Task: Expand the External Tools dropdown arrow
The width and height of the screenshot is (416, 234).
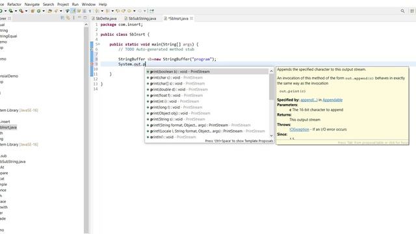Action: click(26, 11)
